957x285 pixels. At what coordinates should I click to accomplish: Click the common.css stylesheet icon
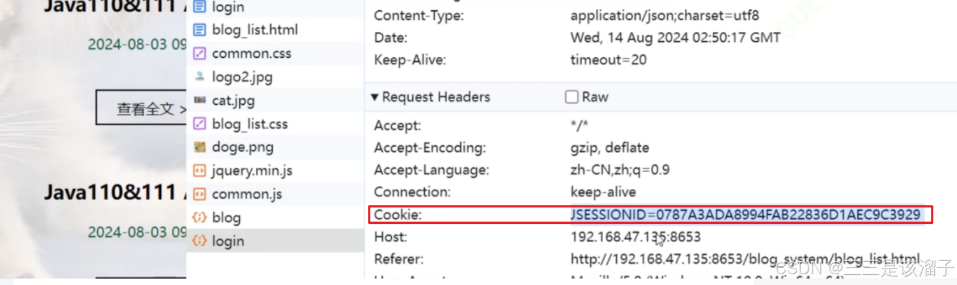(200, 53)
